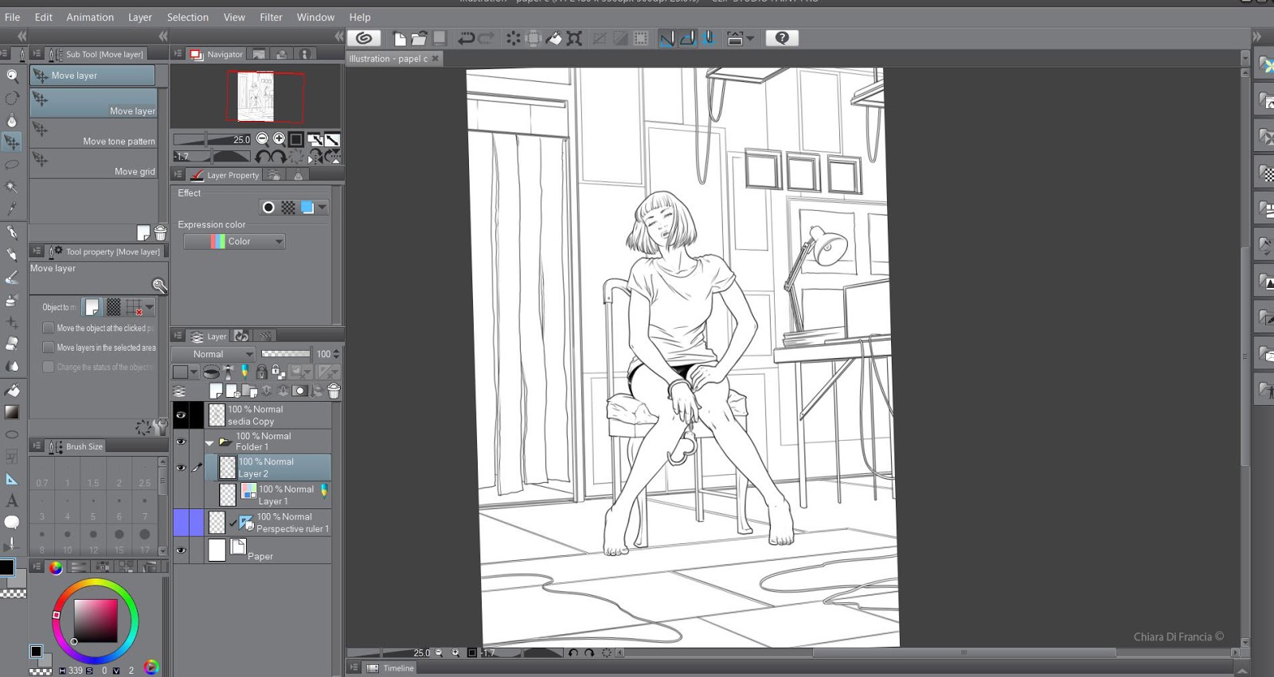
Task: Select the Balloon tool
Action: [x=12, y=523]
